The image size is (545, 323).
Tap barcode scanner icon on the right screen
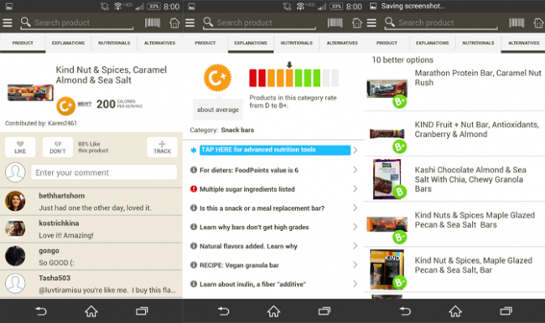pyautogui.click(x=516, y=23)
